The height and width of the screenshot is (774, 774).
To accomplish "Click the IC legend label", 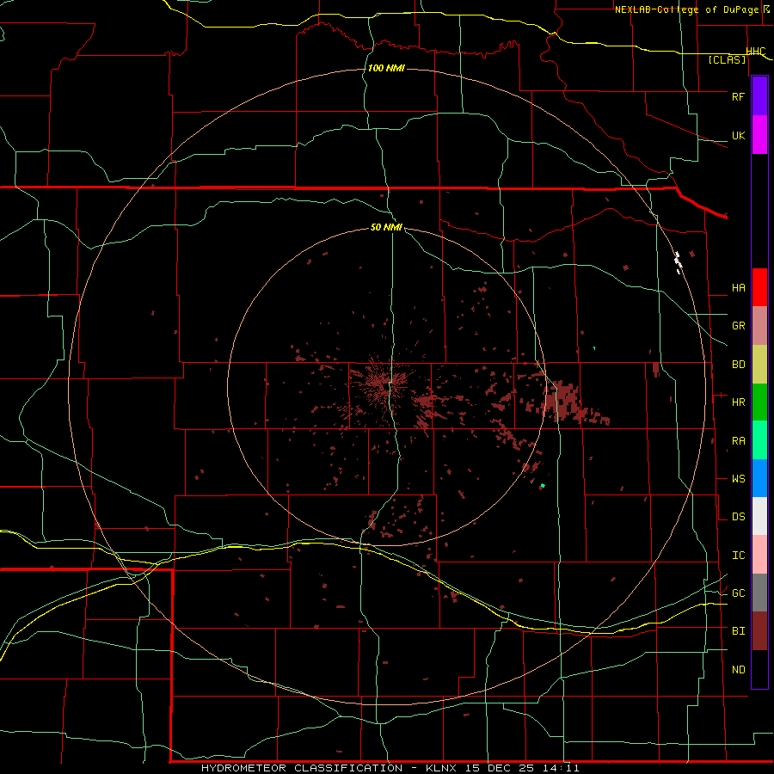I will pos(739,556).
